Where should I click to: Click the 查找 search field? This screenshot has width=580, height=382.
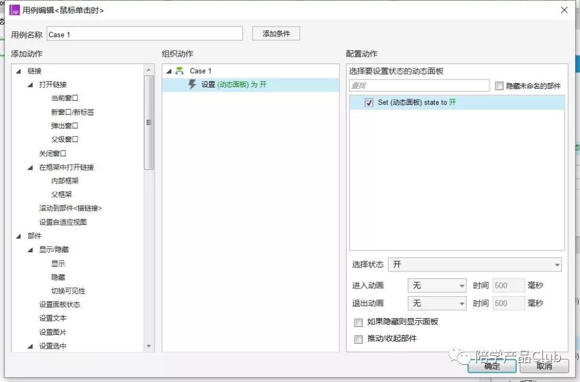pyautogui.click(x=419, y=85)
